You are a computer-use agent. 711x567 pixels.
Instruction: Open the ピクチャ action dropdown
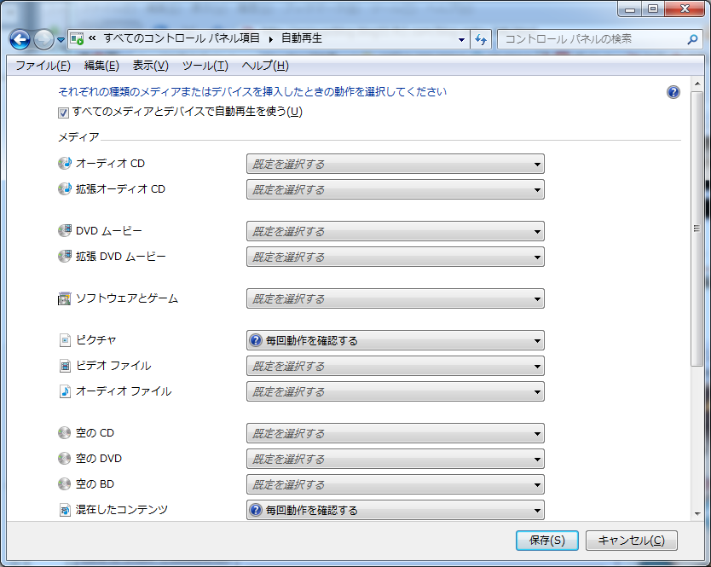pyautogui.click(x=537, y=340)
